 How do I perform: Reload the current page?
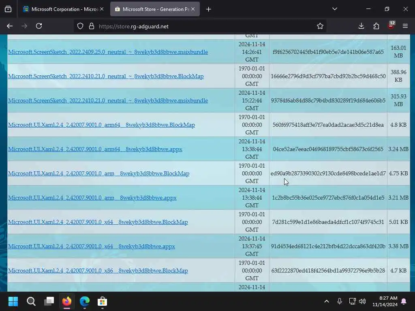coord(39,26)
